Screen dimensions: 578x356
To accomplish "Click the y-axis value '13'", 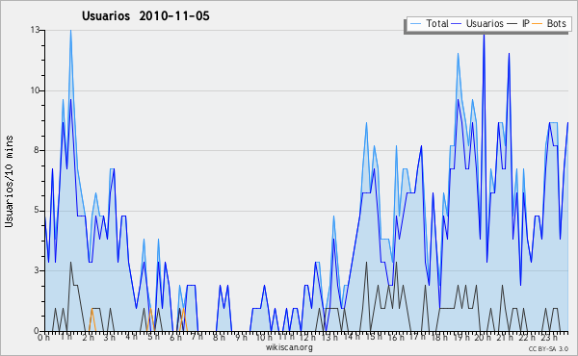I will click(x=35, y=30).
